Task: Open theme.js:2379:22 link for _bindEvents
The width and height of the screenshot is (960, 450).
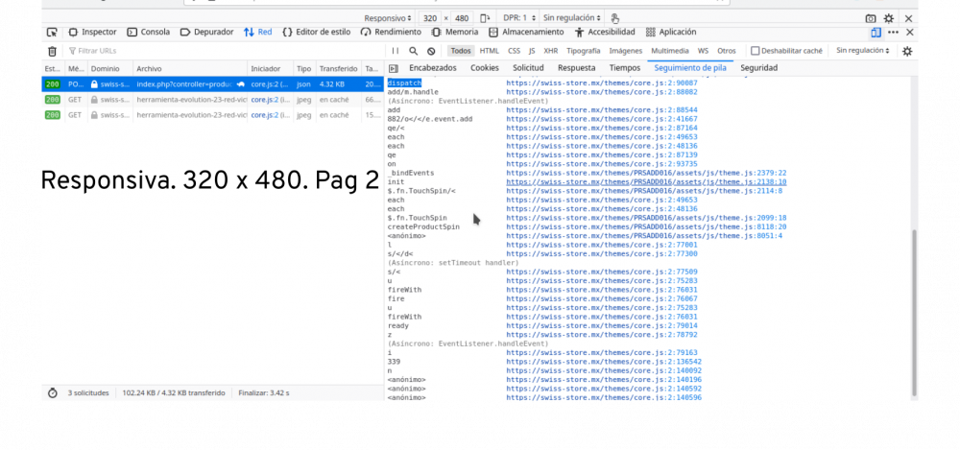Action: coord(646,174)
